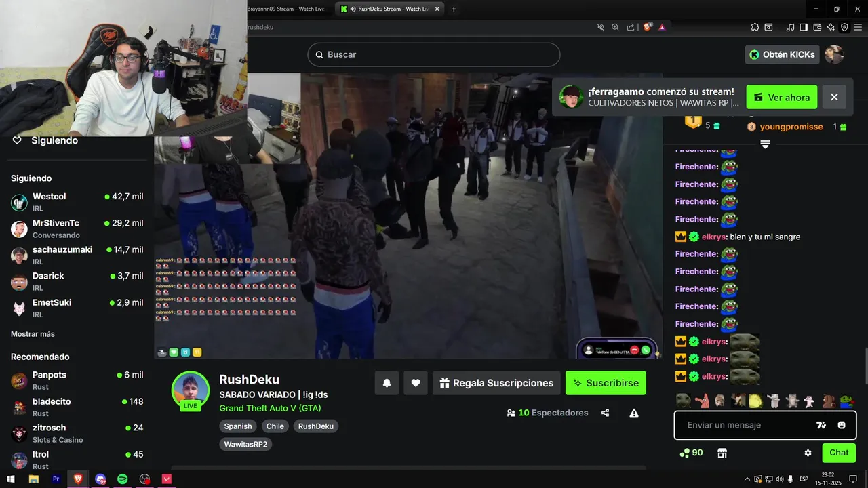
Task: Click the Brave Shields lion icon
Action: 648,27
